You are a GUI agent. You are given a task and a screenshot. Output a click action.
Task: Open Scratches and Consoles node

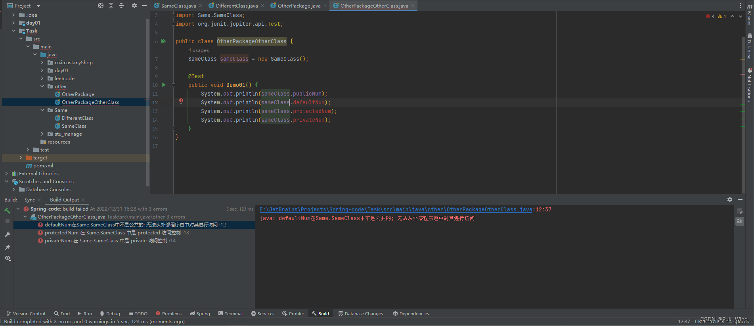click(x=46, y=182)
